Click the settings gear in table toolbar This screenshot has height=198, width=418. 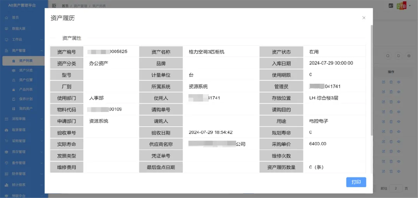point(409,56)
